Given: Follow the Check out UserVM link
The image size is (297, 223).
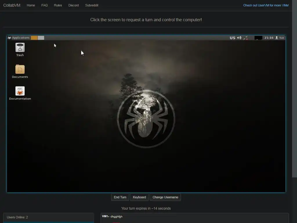Looking at the screenshot, I should point(266,5).
